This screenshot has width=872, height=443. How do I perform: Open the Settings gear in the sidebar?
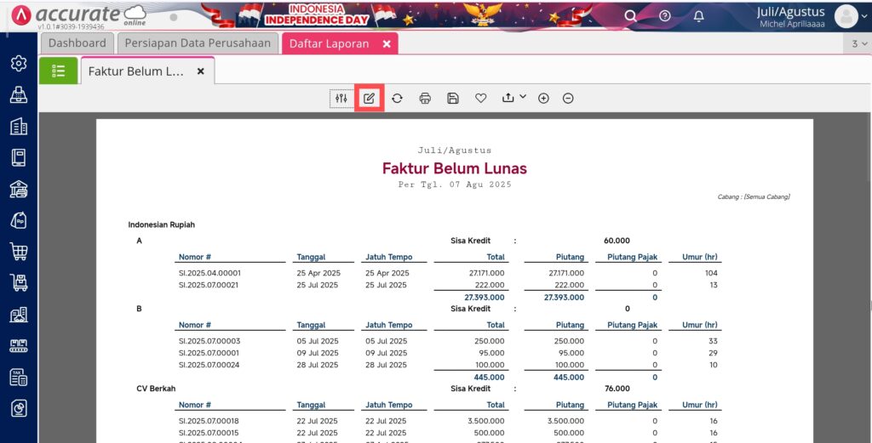19,63
